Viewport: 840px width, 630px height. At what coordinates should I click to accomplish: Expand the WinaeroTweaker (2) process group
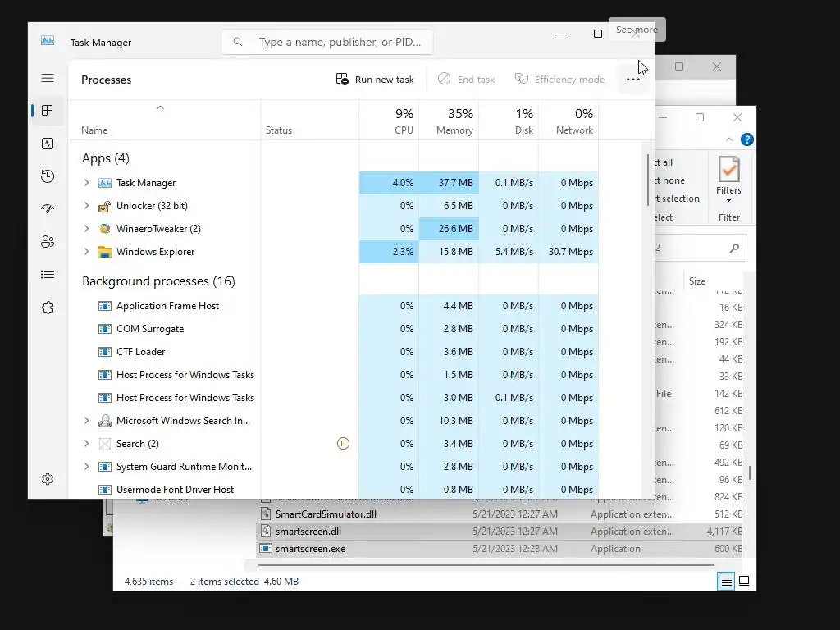pyautogui.click(x=86, y=229)
